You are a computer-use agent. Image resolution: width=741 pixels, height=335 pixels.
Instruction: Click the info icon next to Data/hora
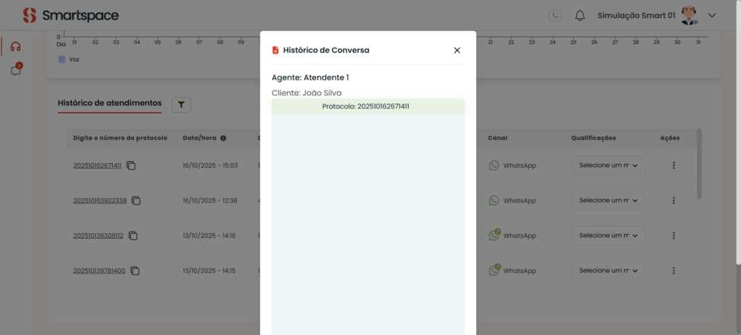223,137
